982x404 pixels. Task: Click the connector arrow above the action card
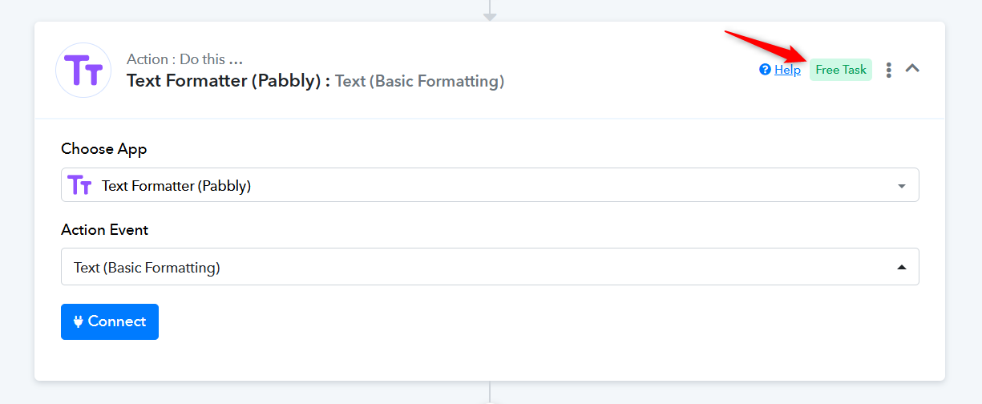pyautogui.click(x=490, y=11)
